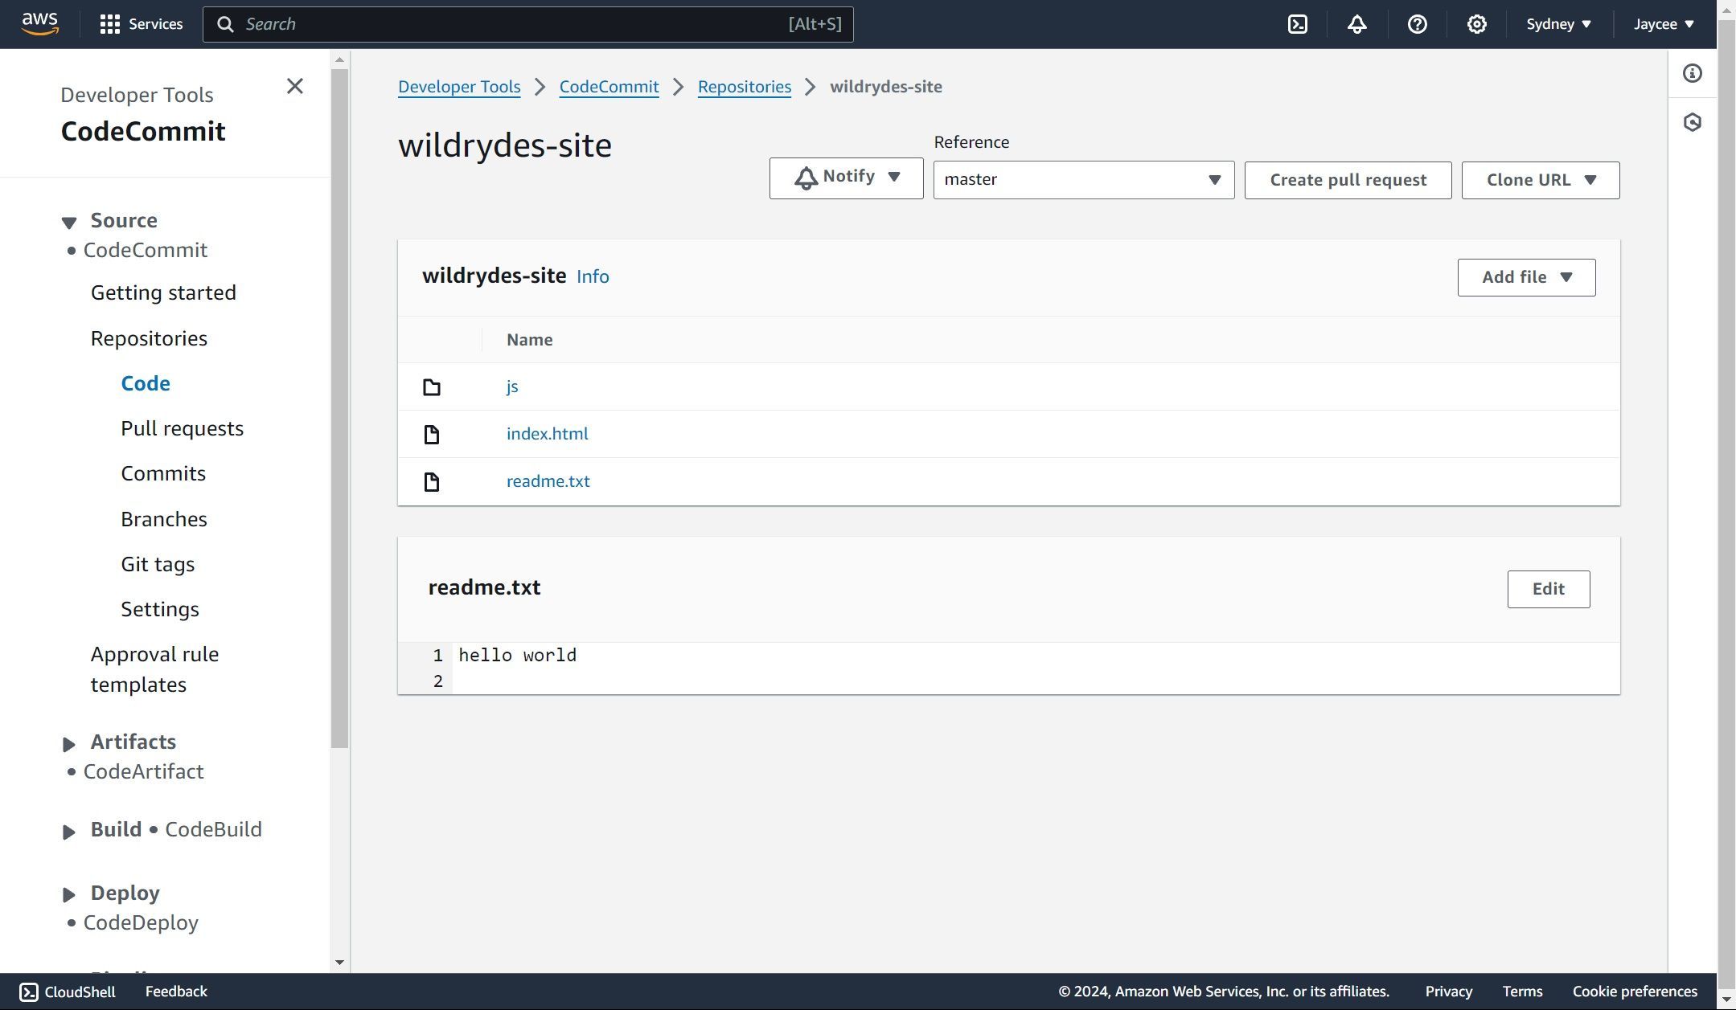Open the Add file dropdown
This screenshot has width=1736, height=1010.
[x=1525, y=277]
